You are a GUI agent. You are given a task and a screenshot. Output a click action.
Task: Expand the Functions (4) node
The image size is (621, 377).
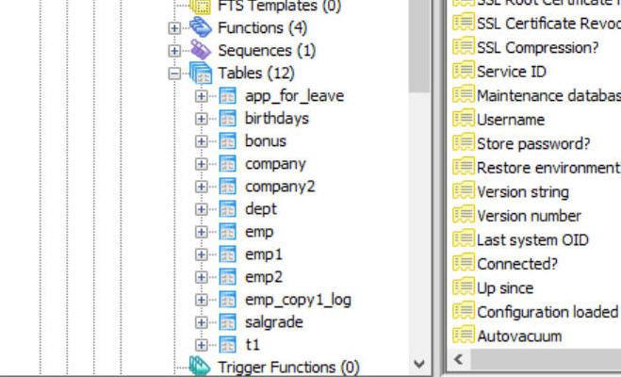pos(174,28)
